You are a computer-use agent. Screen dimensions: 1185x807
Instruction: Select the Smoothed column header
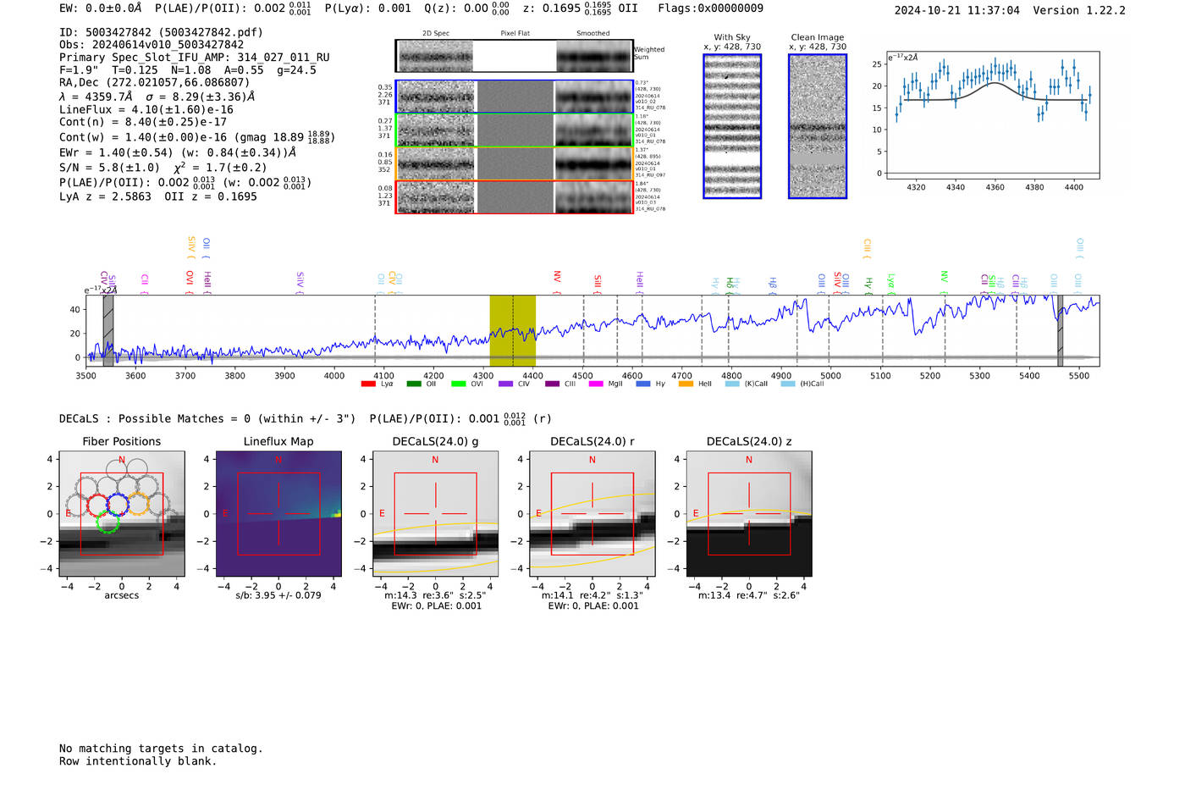click(x=593, y=34)
